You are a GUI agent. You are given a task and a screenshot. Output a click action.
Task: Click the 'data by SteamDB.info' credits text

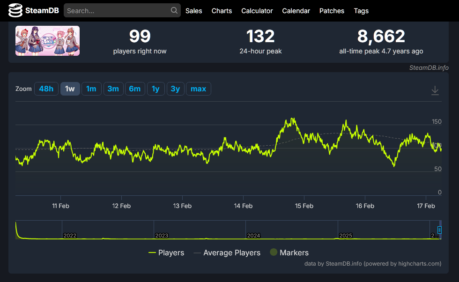pyautogui.click(x=373, y=264)
